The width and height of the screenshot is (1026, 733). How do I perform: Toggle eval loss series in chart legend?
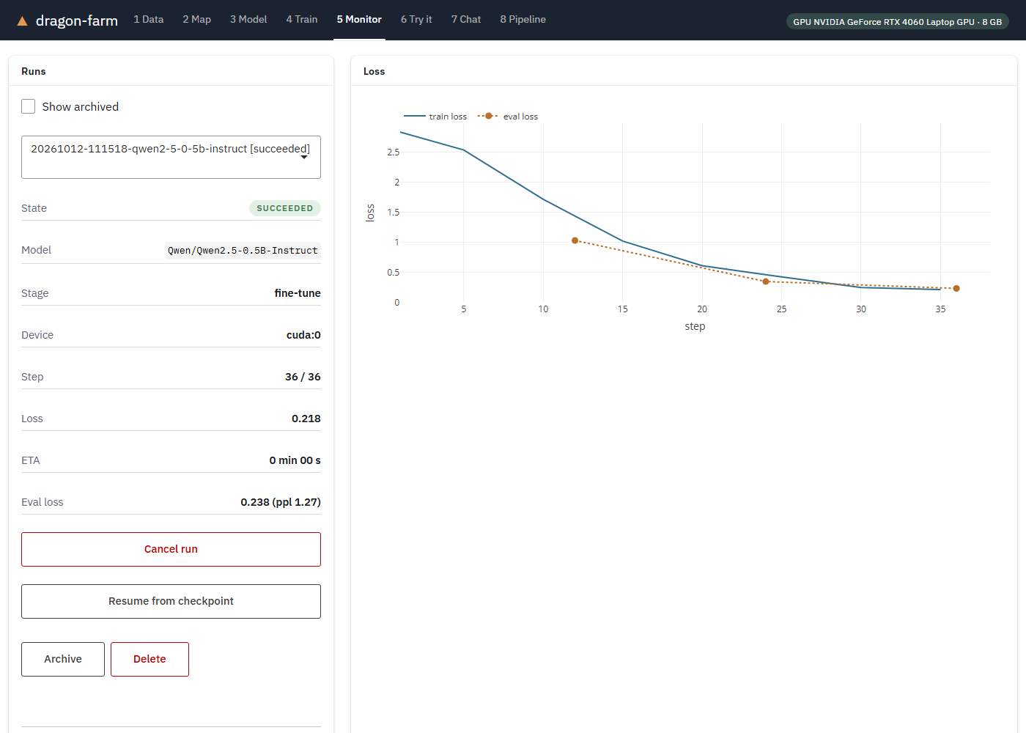click(508, 117)
